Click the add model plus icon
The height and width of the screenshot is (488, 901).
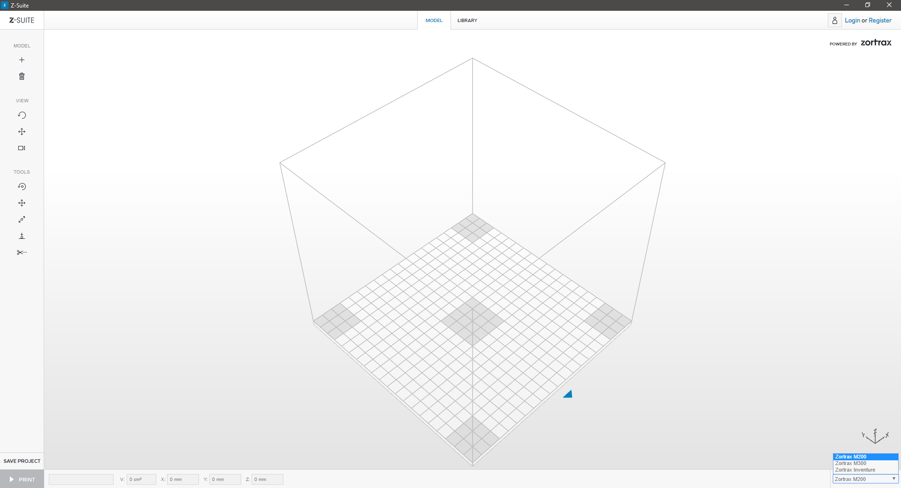pyautogui.click(x=22, y=60)
